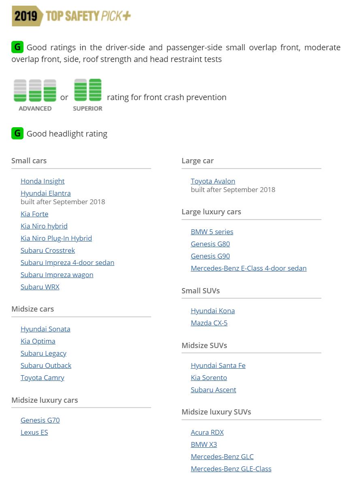Open the Genesis G70 link
This screenshot has height=485, width=355.
coord(40,420)
